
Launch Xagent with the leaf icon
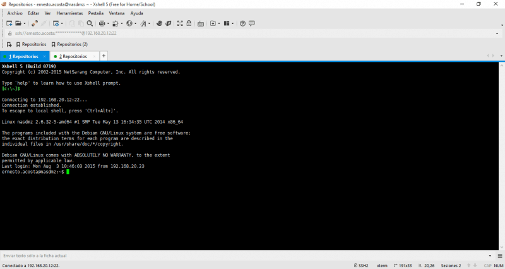[x=168, y=23]
